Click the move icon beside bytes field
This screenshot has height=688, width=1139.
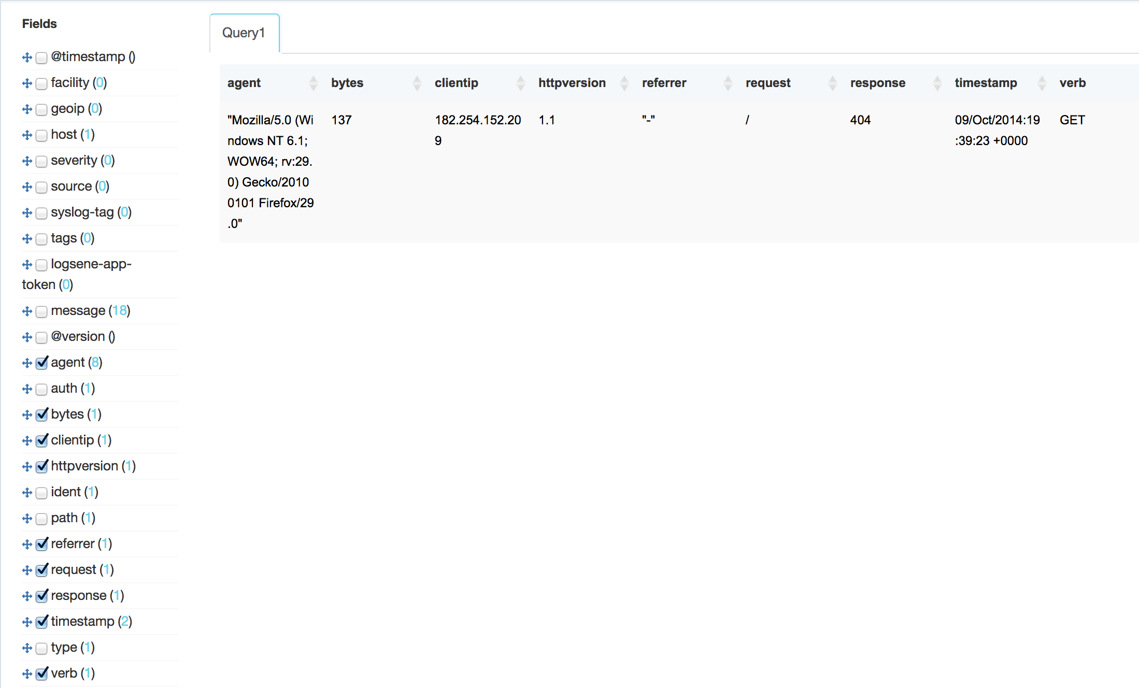point(27,414)
